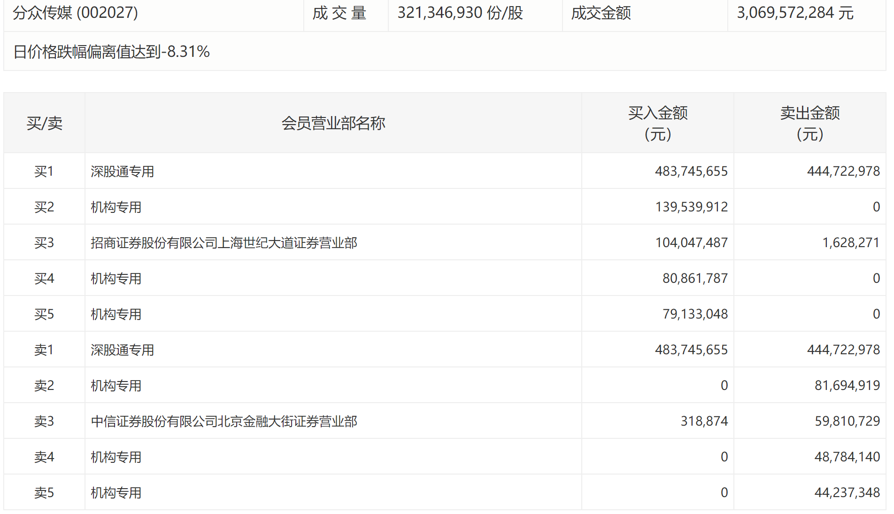Image resolution: width=894 pixels, height=514 pixels.
Task: Click the 日价格跌幅偏离值达到-8.31% reason text
Action: coord(112,52)
